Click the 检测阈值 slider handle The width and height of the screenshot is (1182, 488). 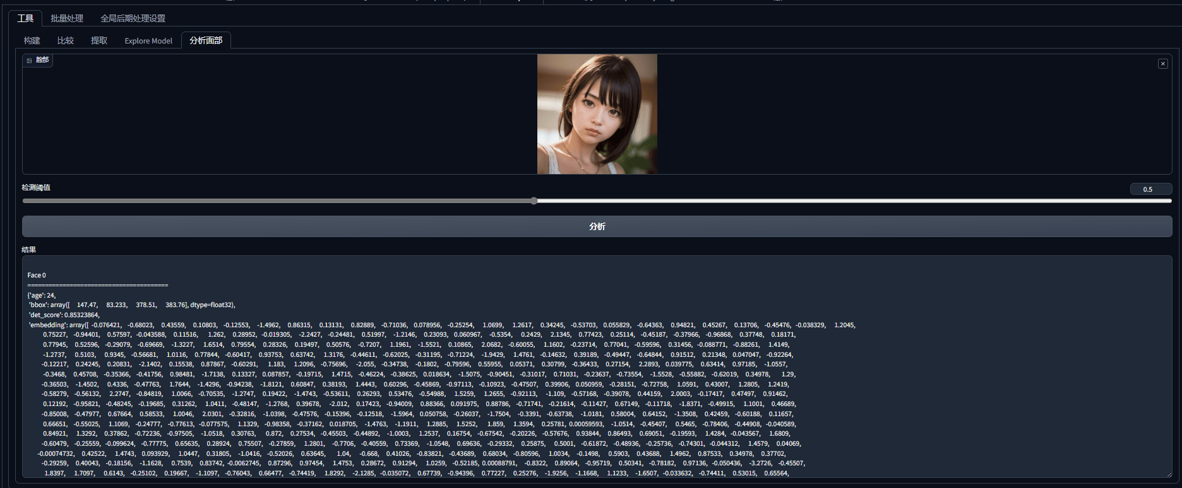click(534, 201)
